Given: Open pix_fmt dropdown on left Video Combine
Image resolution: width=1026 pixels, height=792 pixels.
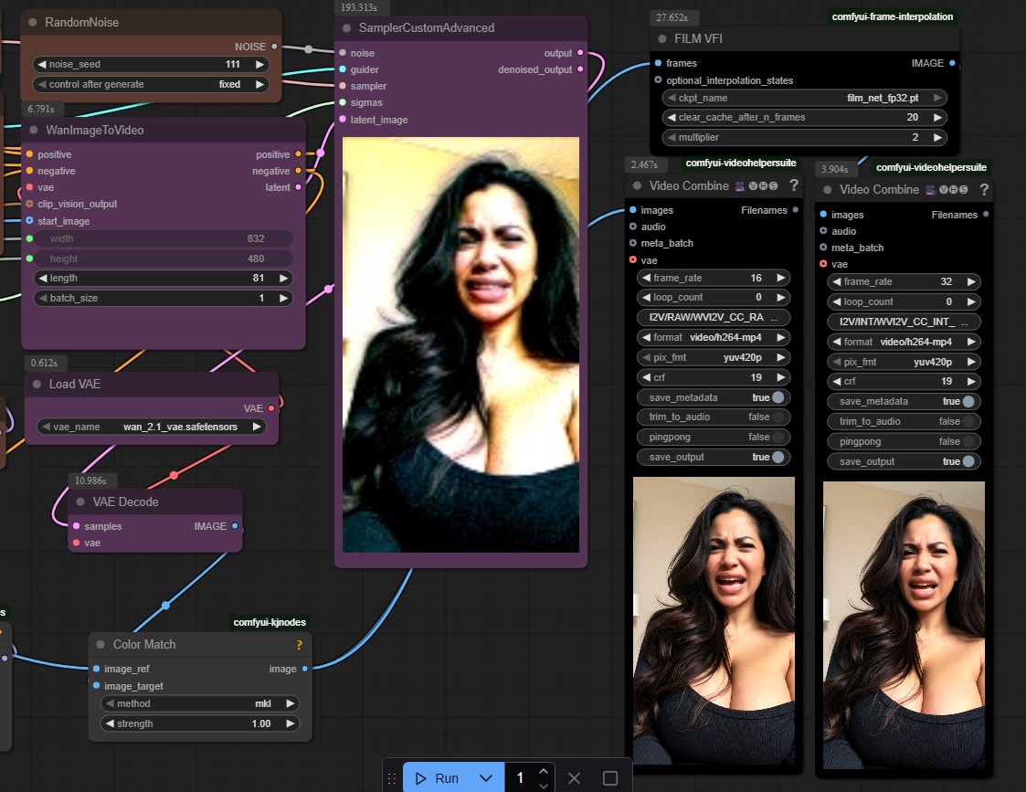Looking at the screenshot, I should [x=714, y=358].
